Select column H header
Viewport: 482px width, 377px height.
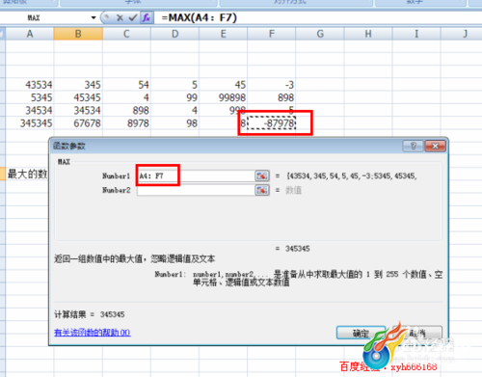(x=368, y=34)
